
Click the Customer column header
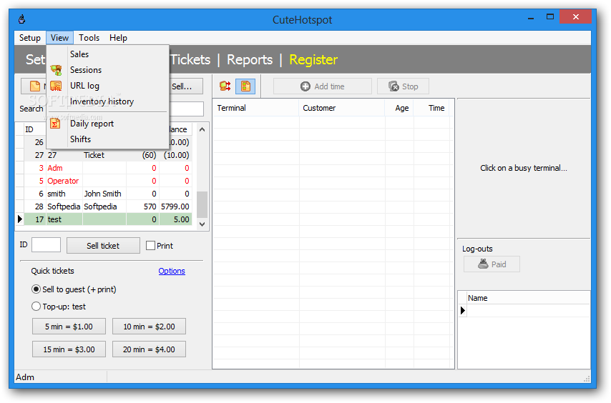(x=342, y=108)
